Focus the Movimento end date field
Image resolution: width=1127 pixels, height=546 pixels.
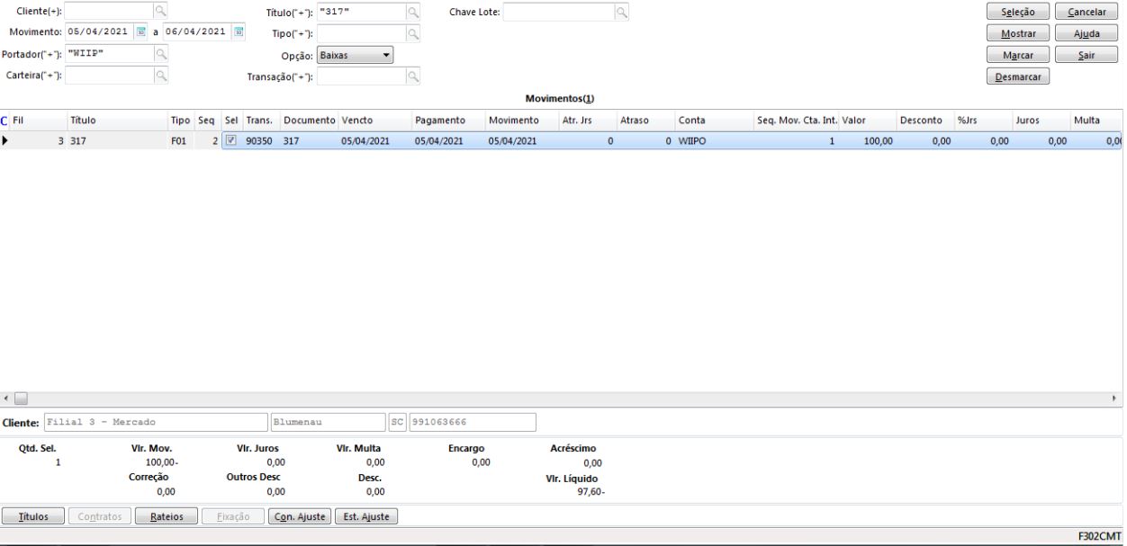pos(198,31)
